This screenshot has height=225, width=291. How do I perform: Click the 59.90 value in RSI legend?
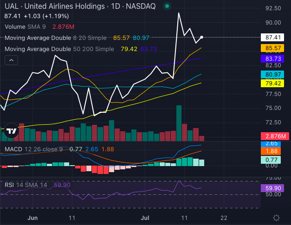(x=62, y=185)
